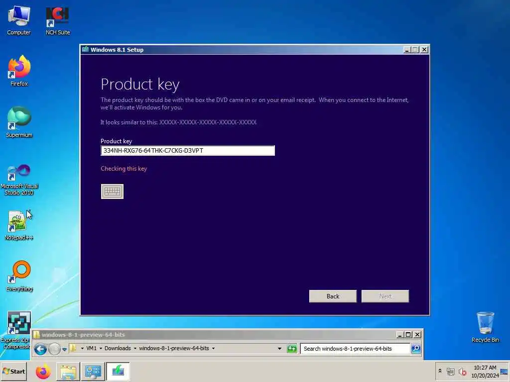This screenshot has width=510, height=382.
Task: Open the NCH Suite desktop shortcut
Action: (58, 20)
